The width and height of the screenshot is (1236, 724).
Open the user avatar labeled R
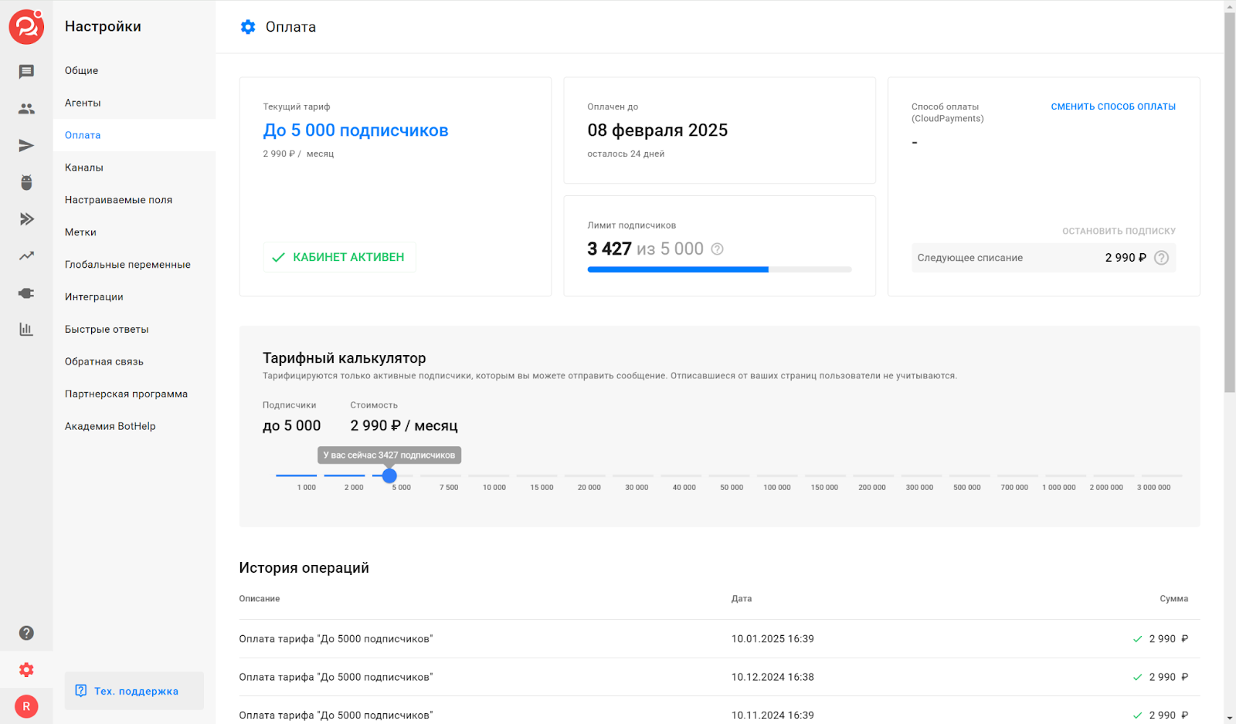tap(26, 706)
